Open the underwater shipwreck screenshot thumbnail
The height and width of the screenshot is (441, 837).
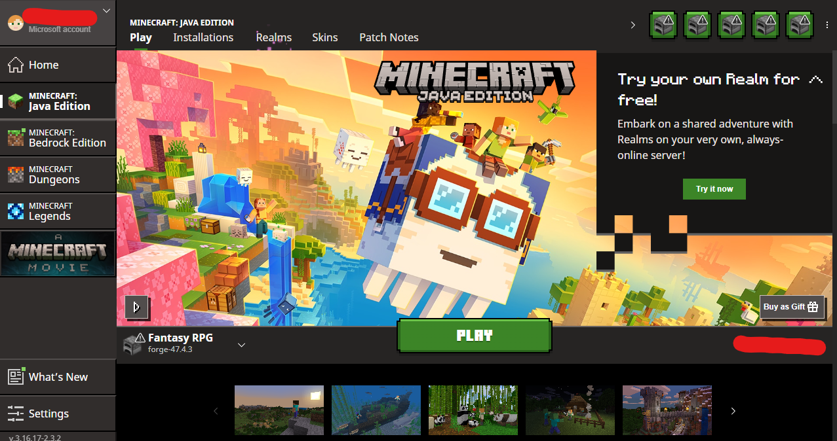point(376,411)
